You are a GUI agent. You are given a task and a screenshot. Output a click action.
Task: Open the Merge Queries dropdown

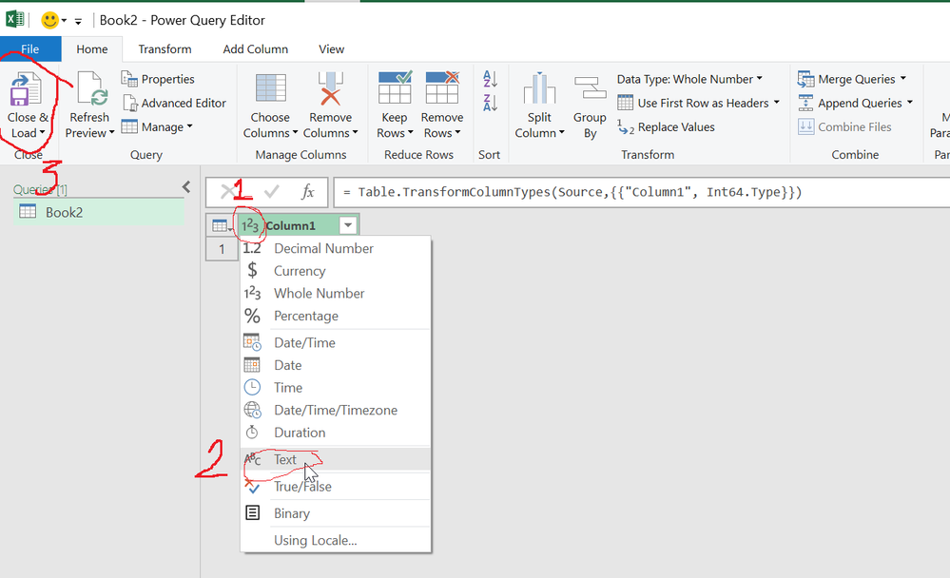point(852,79)
